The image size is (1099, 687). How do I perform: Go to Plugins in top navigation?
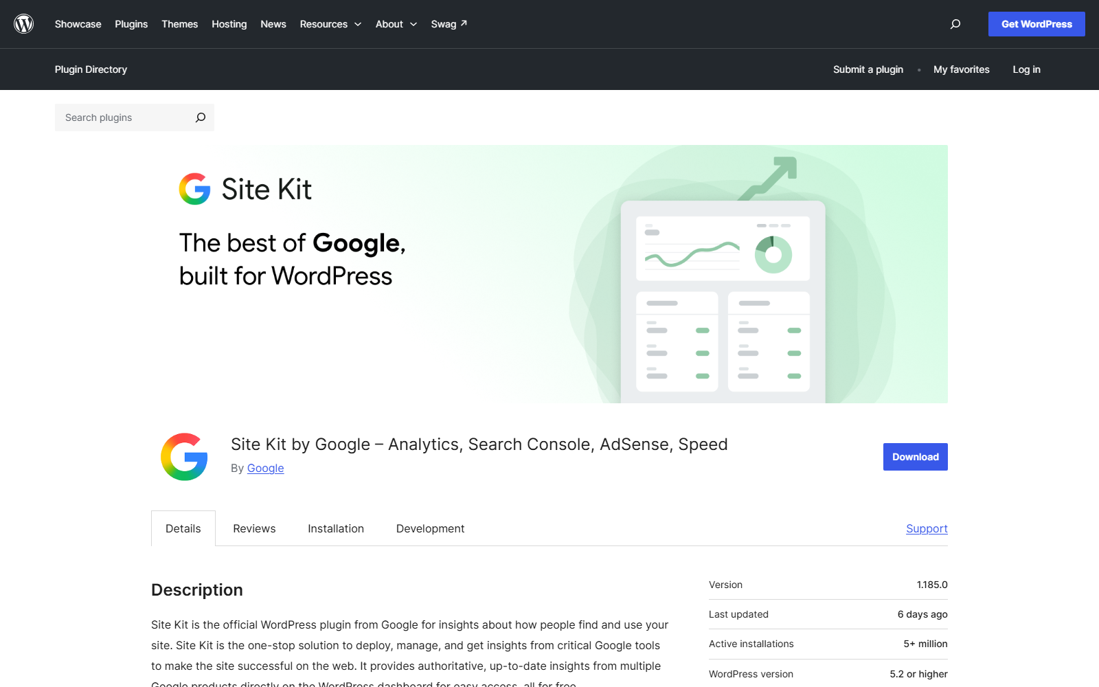tap(131, 24)
